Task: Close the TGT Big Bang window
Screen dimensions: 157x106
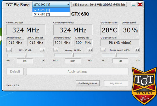Action: pyautogui.click(x=140, y=4)
